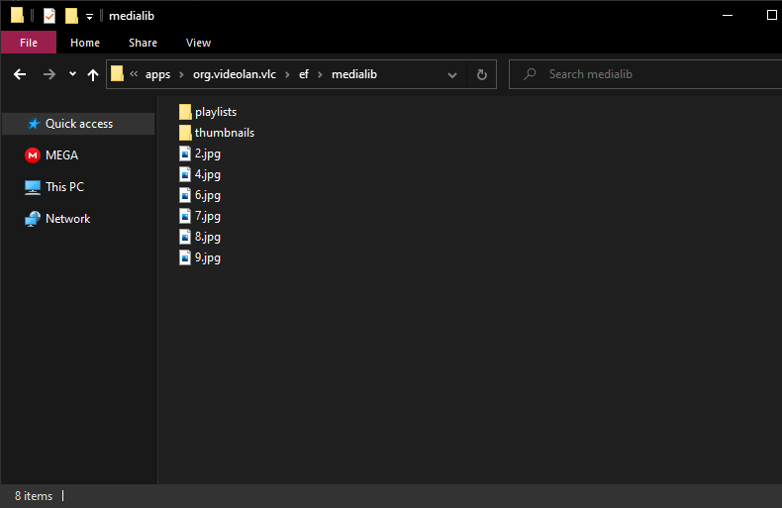Click the Back navigation arrow
782x508 pixels.
tap(20, 74)
